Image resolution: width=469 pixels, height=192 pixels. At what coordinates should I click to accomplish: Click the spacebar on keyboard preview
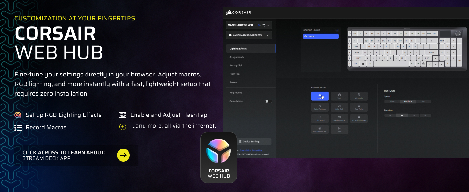coord(391,64)
